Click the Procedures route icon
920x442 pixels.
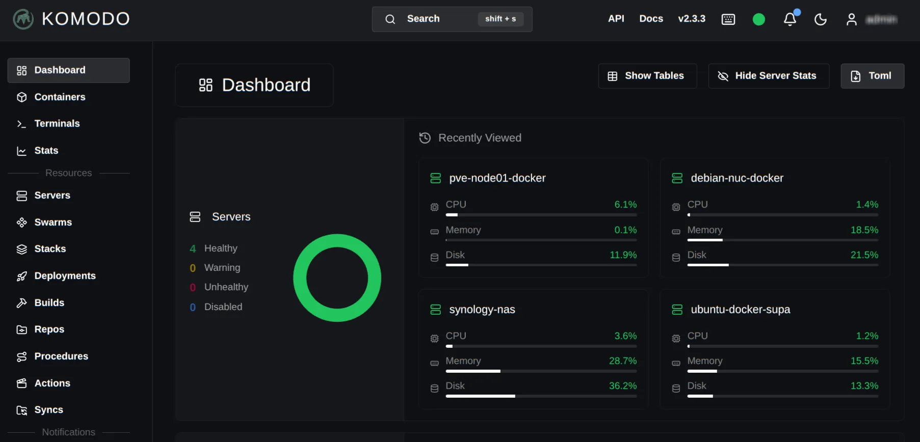click(21, 356)
